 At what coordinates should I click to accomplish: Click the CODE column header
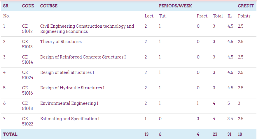[x=28, y=6]
